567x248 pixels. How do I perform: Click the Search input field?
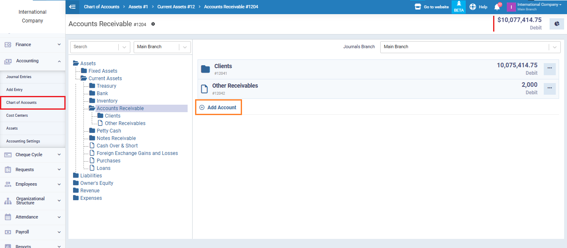coord(95,47)
